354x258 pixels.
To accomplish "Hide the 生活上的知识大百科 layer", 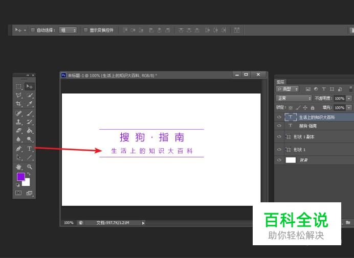I will [279, 117].
